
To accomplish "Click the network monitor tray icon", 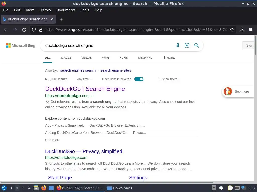I will (237, 188).
